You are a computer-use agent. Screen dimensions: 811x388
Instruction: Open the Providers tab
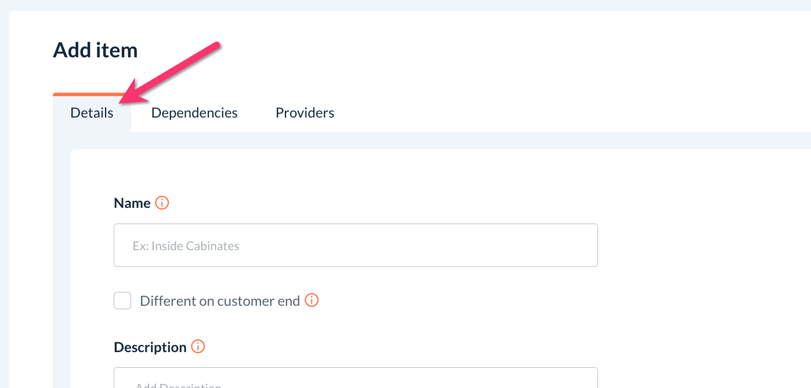coord(305,113)
